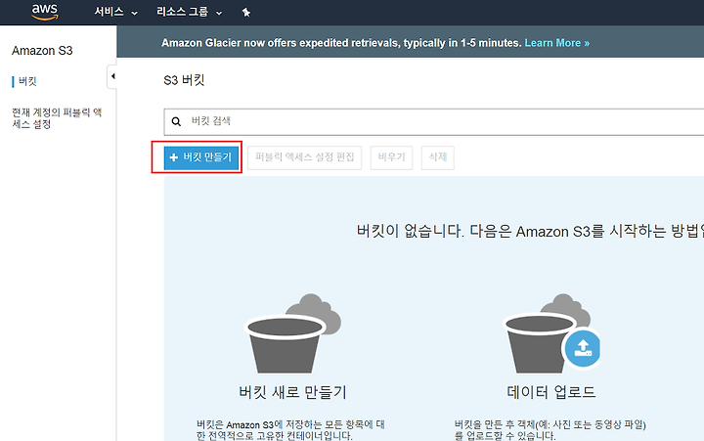Screen dimensions: 704x441
Task: Click the pin shortcut icon in top bar
Action: tap(245, 13)
